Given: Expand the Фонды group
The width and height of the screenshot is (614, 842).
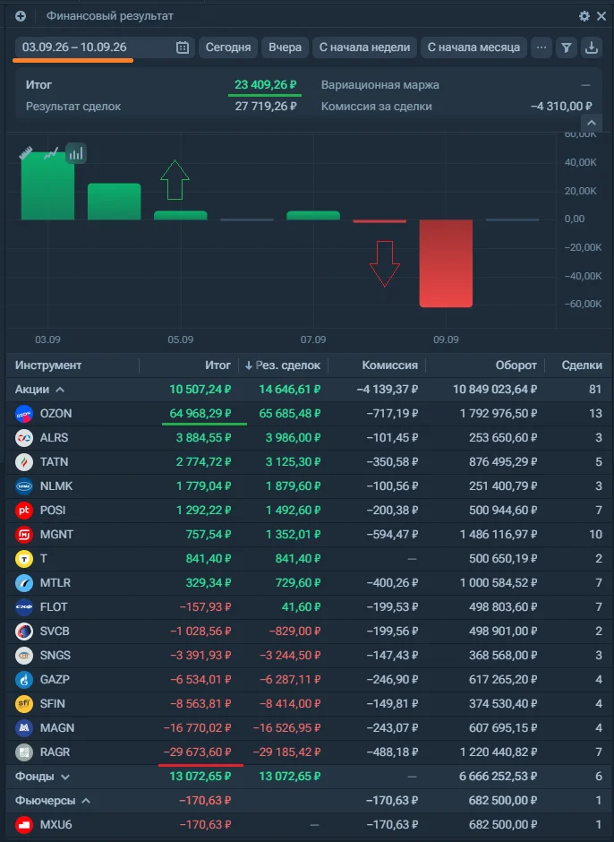Looking at the screenshot, I should (65, 777).
